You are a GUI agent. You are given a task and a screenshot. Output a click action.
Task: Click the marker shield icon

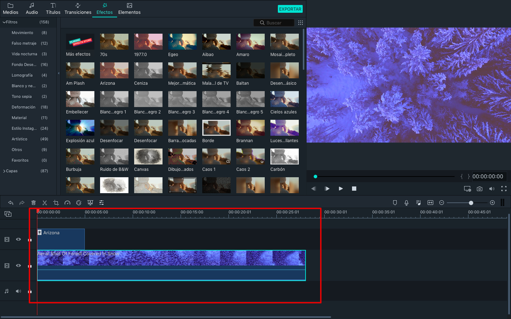395,203
